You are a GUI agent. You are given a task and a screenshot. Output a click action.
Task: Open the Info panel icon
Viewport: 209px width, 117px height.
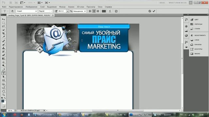pos(186,35)
